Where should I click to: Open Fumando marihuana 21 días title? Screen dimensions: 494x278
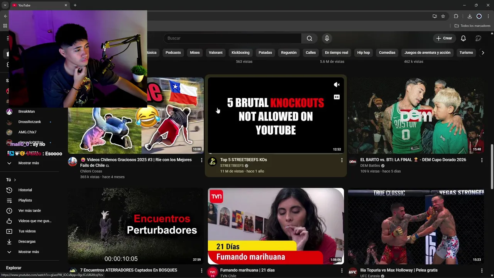click(247, 270)
